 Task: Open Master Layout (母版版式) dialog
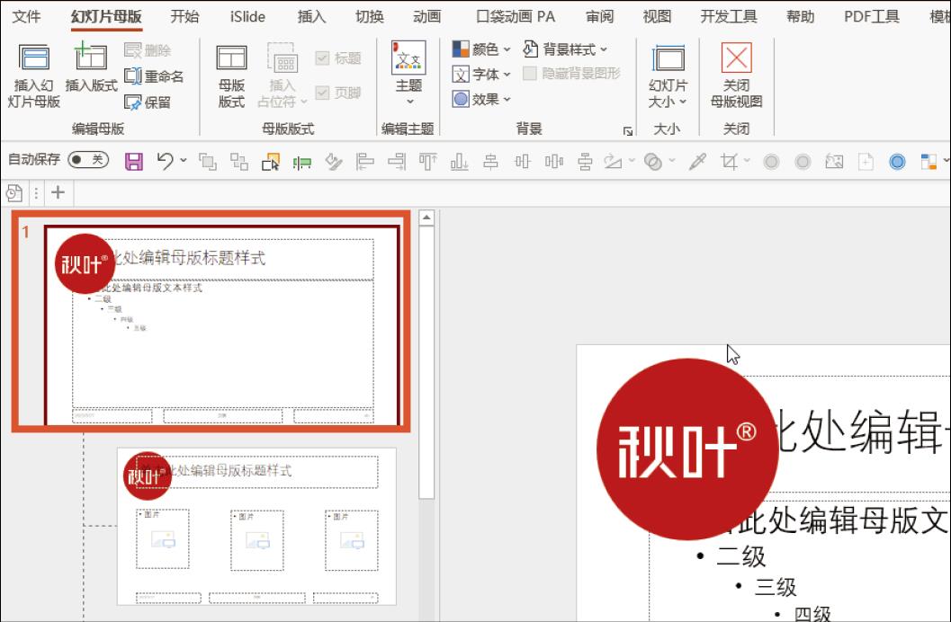[231, 76]
